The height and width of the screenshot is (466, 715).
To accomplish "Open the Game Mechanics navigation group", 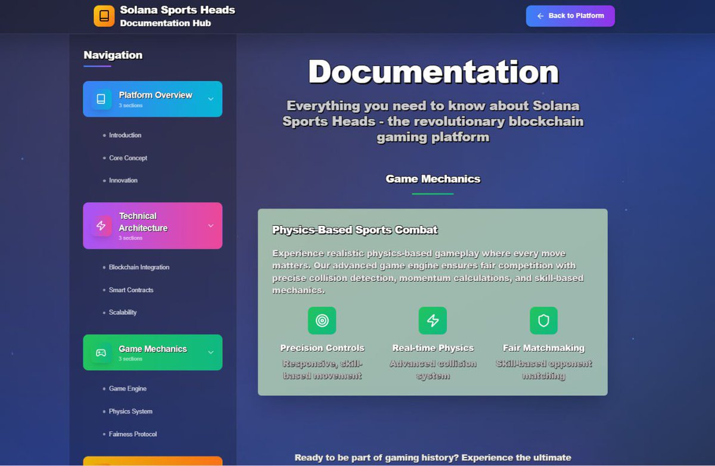I will pyautogui.click(x=153, y=352).
